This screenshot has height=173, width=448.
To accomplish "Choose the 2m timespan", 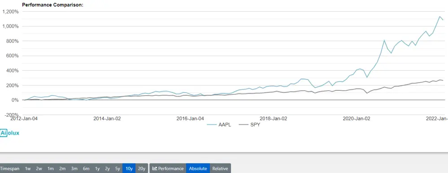I will (x=62, y=169).
